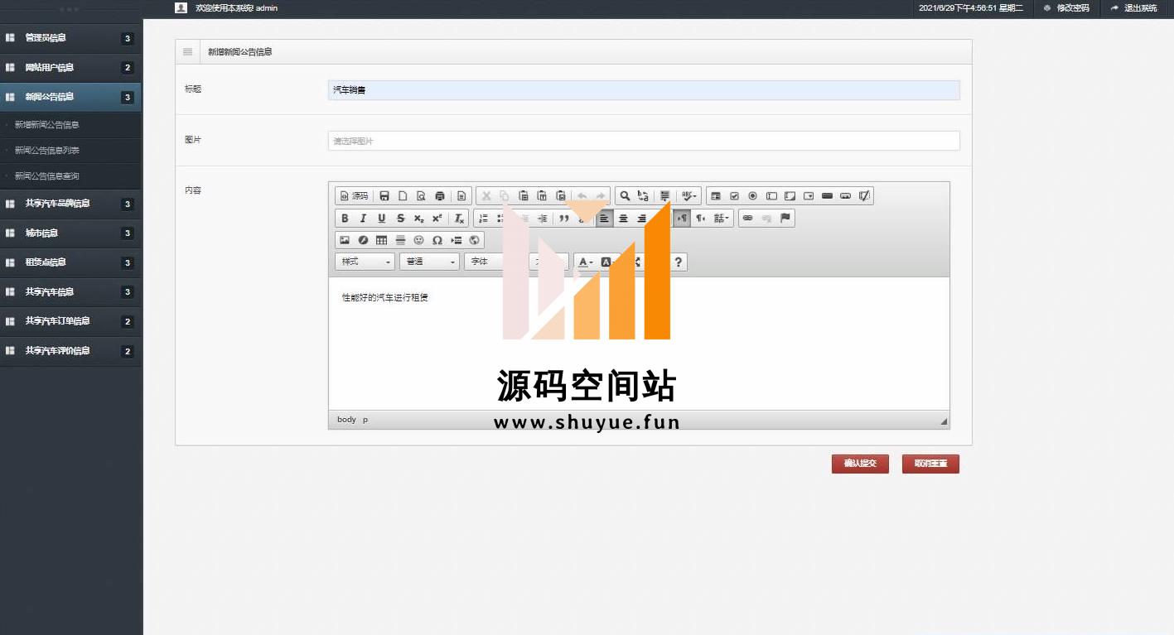Expand the 共享汽车品牌信息 sidebar menu
This screenshot has height=635, width=1174.
click(x=70, y=204)
